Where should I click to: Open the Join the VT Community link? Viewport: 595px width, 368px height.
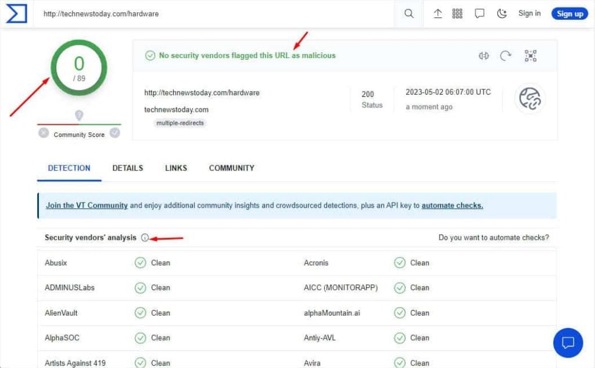tap(87, 205)
